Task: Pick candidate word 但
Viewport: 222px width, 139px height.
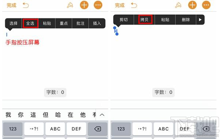Action: [46, 115]
